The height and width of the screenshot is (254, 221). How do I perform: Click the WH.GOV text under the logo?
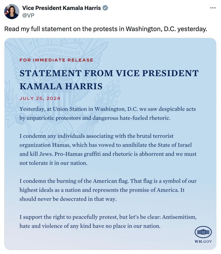(x=203, y=242)
